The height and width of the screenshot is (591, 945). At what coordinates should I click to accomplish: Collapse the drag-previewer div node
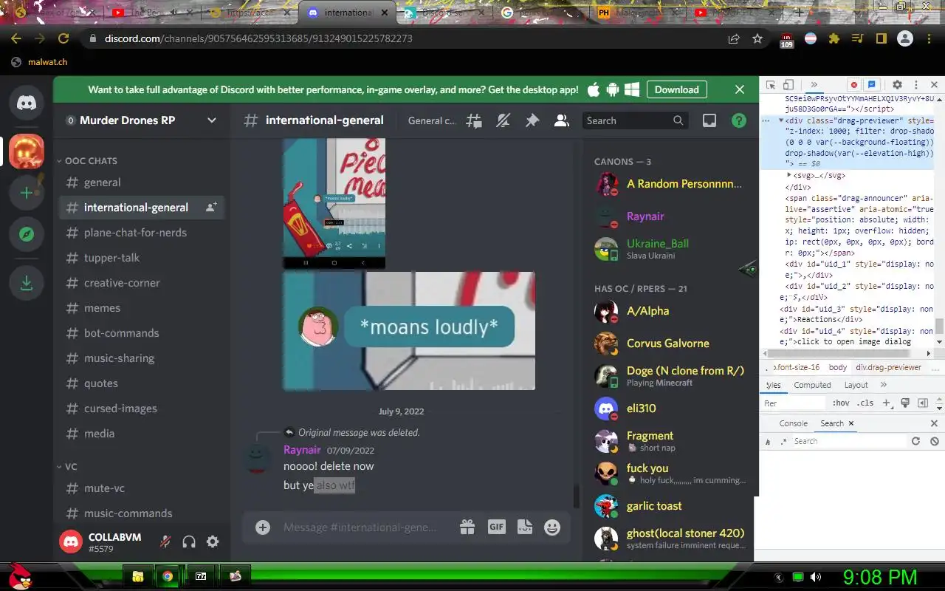pos(780,120)
